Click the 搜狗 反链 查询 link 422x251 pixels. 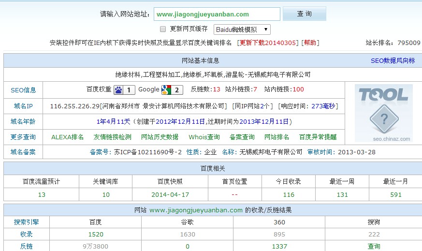click(x=374, y=246)
